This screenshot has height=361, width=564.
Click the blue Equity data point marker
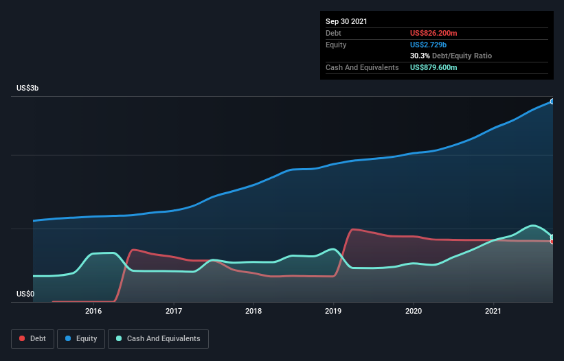(552, 102)
